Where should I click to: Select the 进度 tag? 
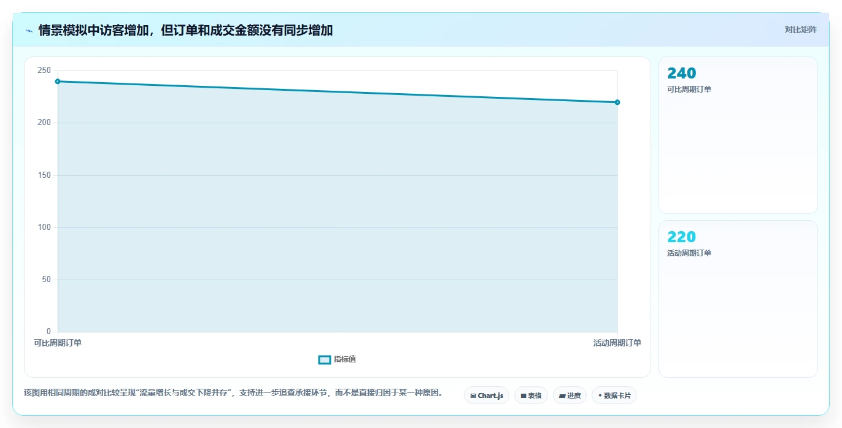570,396
